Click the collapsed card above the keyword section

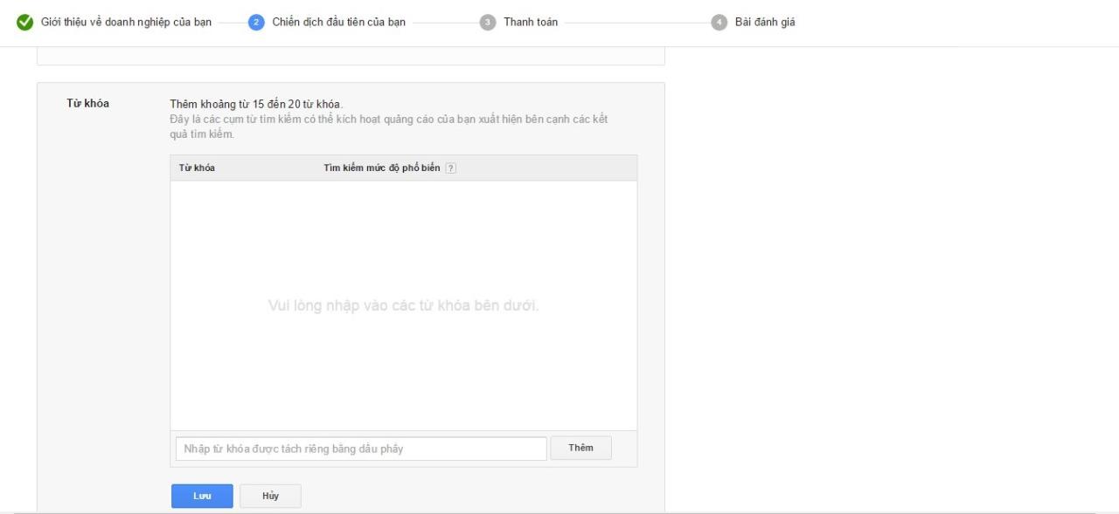[x=350, y=57]
